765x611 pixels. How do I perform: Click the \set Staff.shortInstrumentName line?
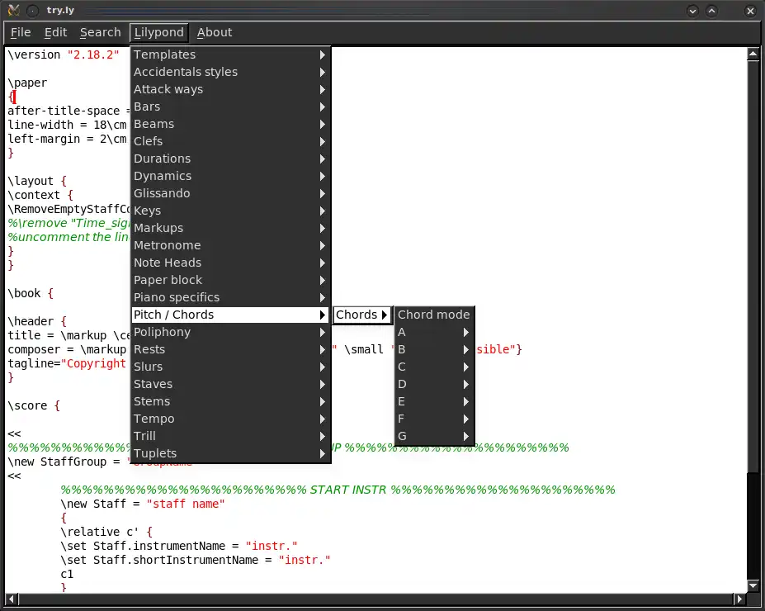point(195,560)
